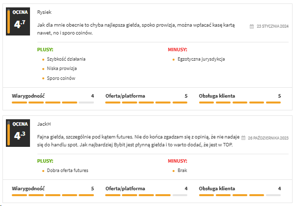Click Obsługa klienta rating bar in Rysiek's review
The height and width of the screenshot is (206, 295).
click(x=240, y=102)
